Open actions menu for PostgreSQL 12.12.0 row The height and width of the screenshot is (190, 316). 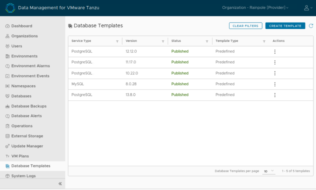point(275,51)
